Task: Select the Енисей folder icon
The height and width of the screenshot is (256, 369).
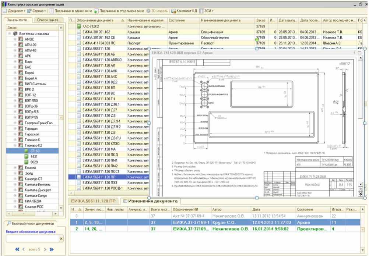Action: tap(21, 167)
